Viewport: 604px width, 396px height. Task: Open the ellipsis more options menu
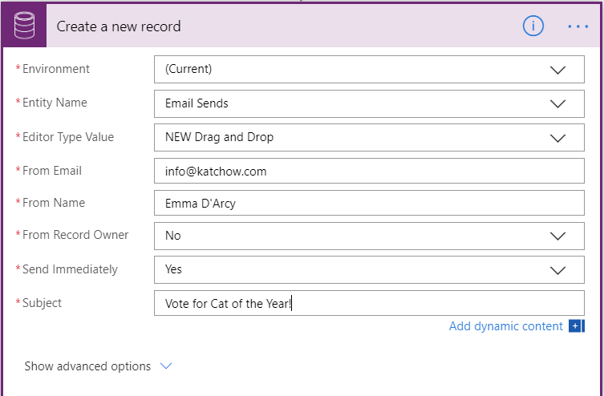[x=578, y=26]
